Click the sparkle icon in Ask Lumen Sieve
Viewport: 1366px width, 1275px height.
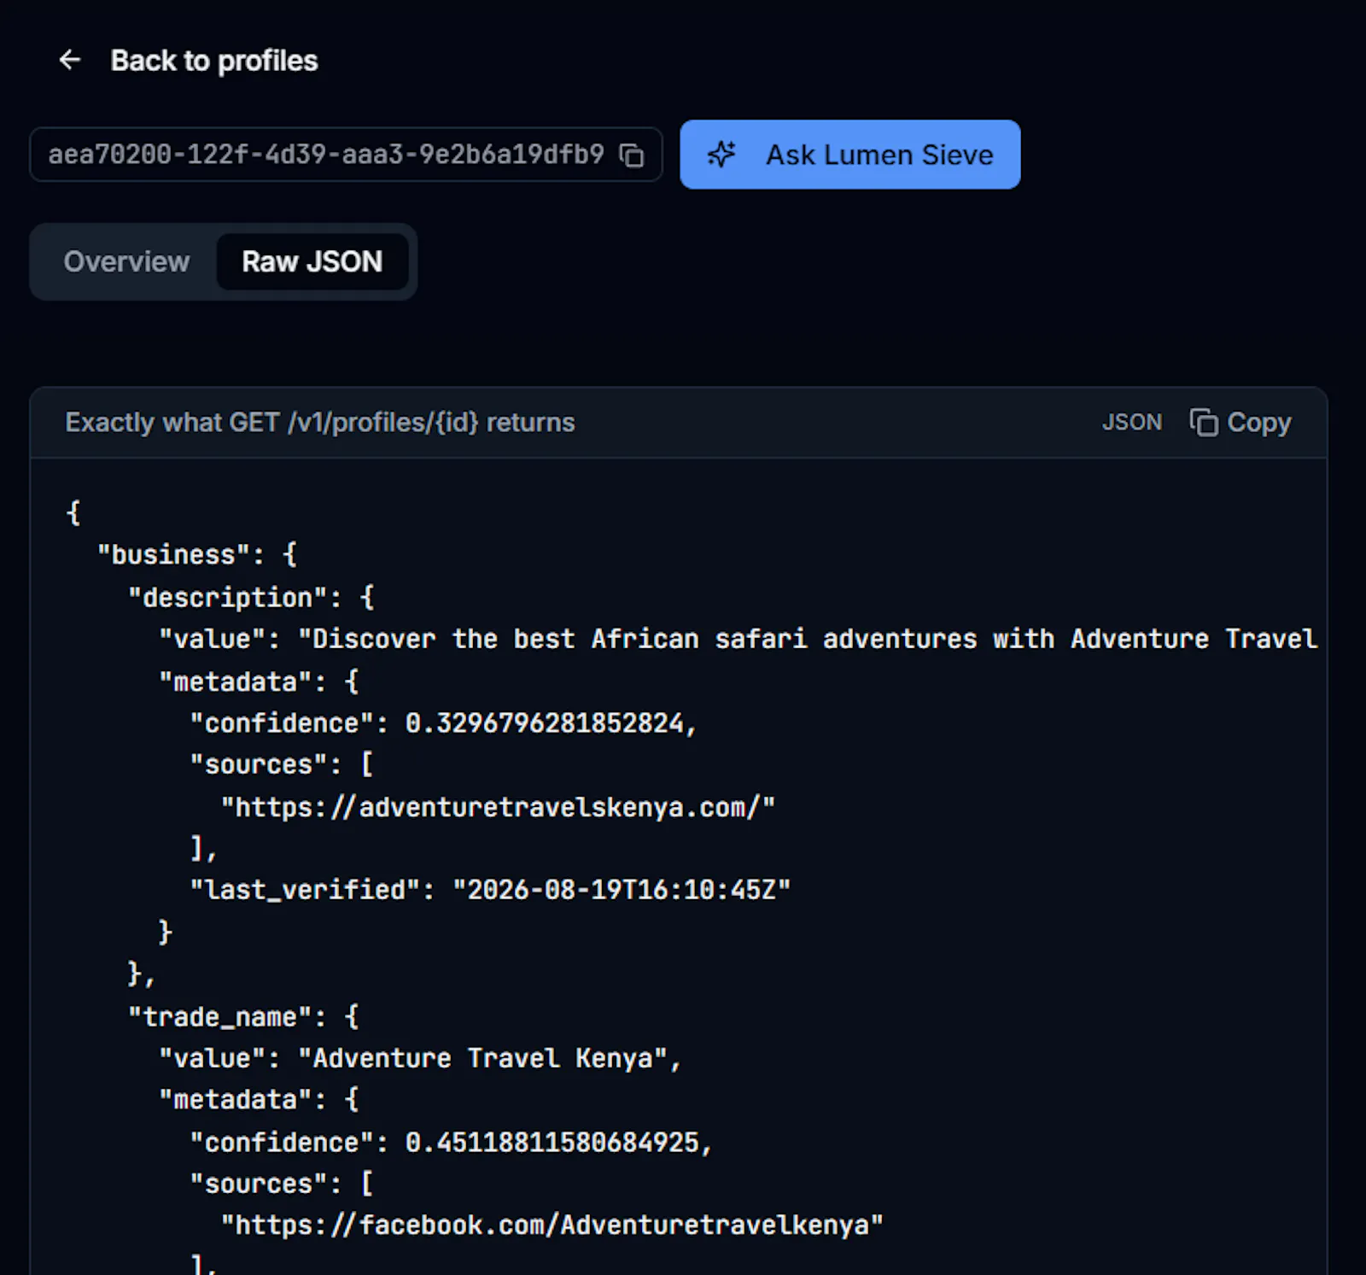[721, 155]
